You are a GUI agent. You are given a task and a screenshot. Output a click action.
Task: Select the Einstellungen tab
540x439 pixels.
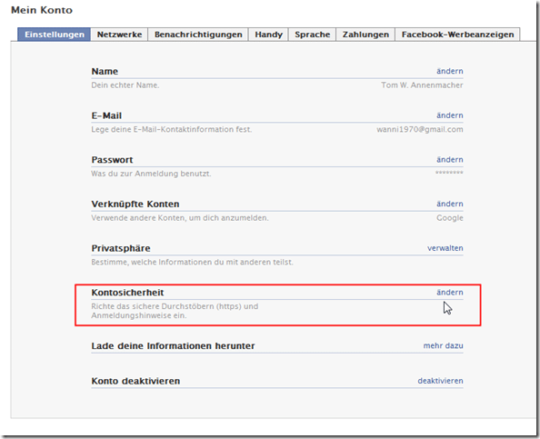[54, 35]
